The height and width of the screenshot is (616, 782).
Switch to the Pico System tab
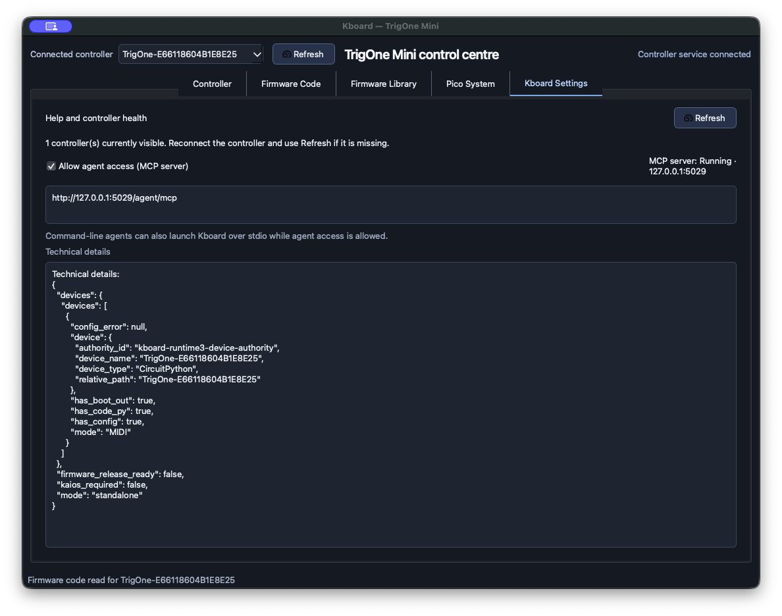click(470, 84)
